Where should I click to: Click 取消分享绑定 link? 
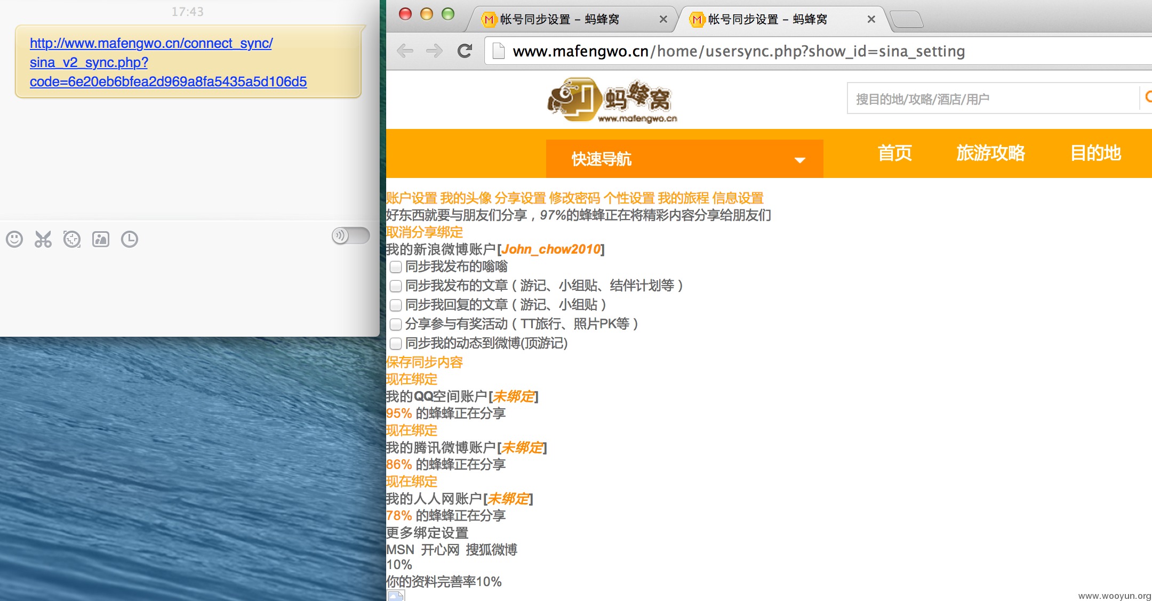(x=425, y=232)
